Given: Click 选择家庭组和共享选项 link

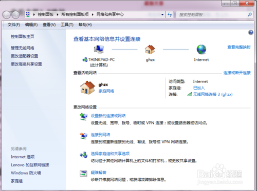Looking at the screenshot, I should 110,154.
